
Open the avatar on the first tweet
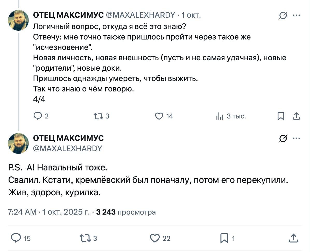(x=18, y=20)
